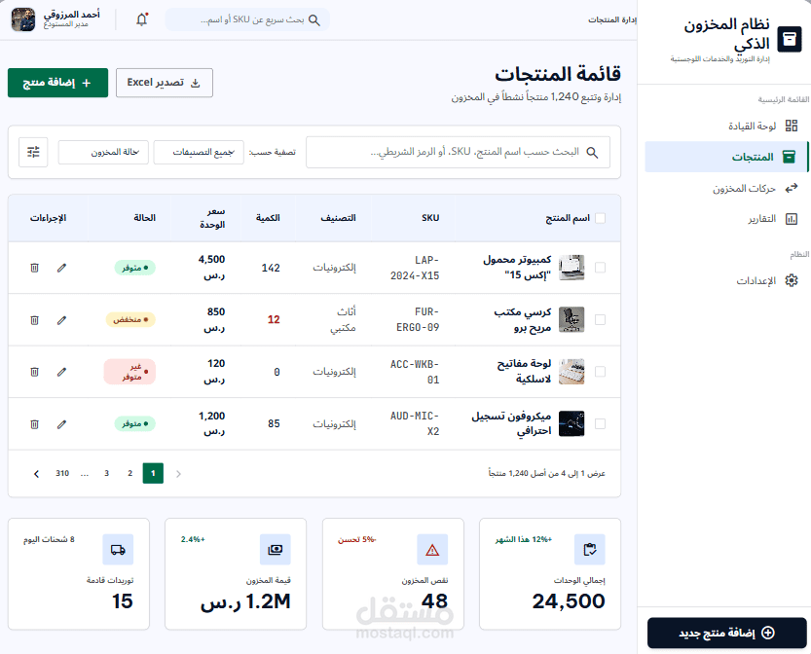Go to next page chevron
811x654 pixels.
click(x=36, y=474)
